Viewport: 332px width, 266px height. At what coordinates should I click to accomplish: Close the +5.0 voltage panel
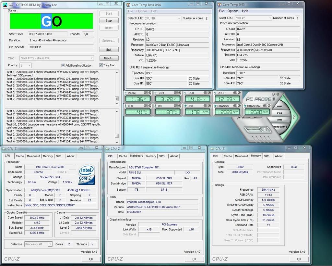pyautogui.click(x=209, y=93)
